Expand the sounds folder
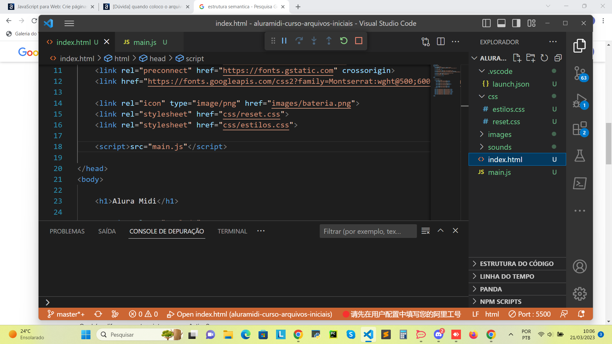Viewport: 612px width, 344px height. pyautogui.click(x=482, y=147)
